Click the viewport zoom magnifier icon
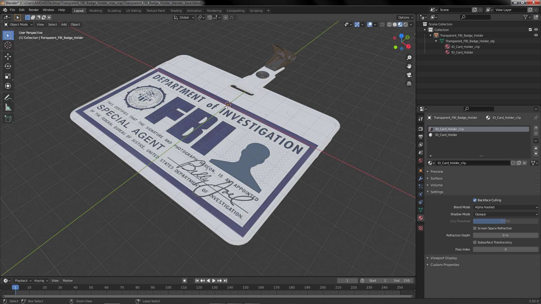Viewport: 541px width, 304px height. 409,58
